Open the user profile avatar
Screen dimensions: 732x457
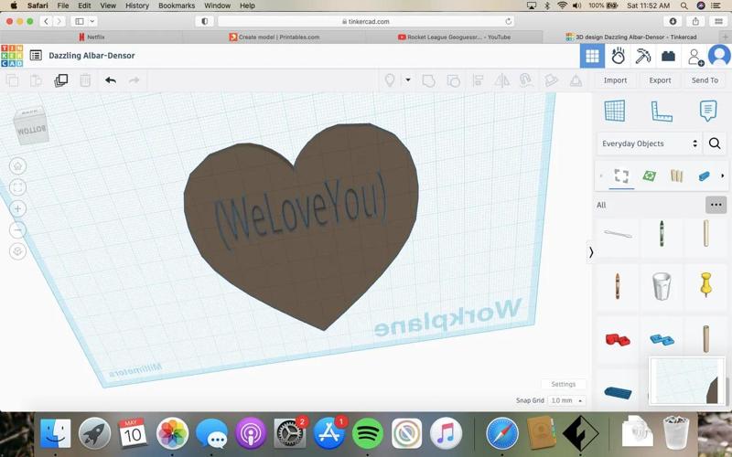[719, 56]
